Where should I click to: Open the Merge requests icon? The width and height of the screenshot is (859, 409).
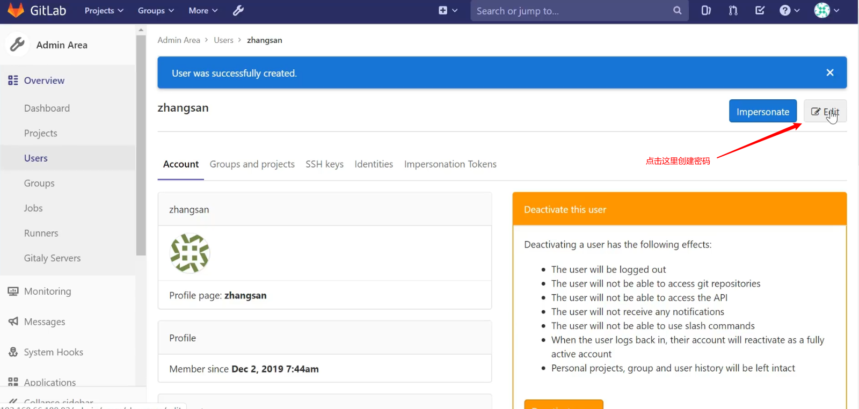[x=733, y=10]
